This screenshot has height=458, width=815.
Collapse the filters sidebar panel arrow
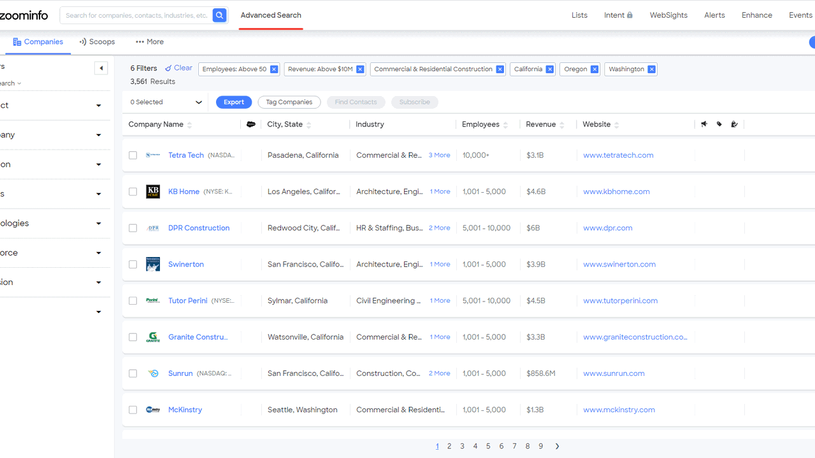click(101, 68)
